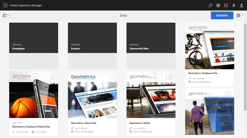Click pencil modified icon on Geometrixx Outdoors Site
This screenshot has width=247, height=138.
[x=189, y=78]
